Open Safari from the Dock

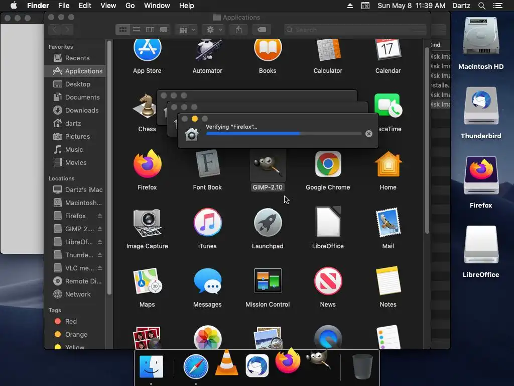(196, 366)
